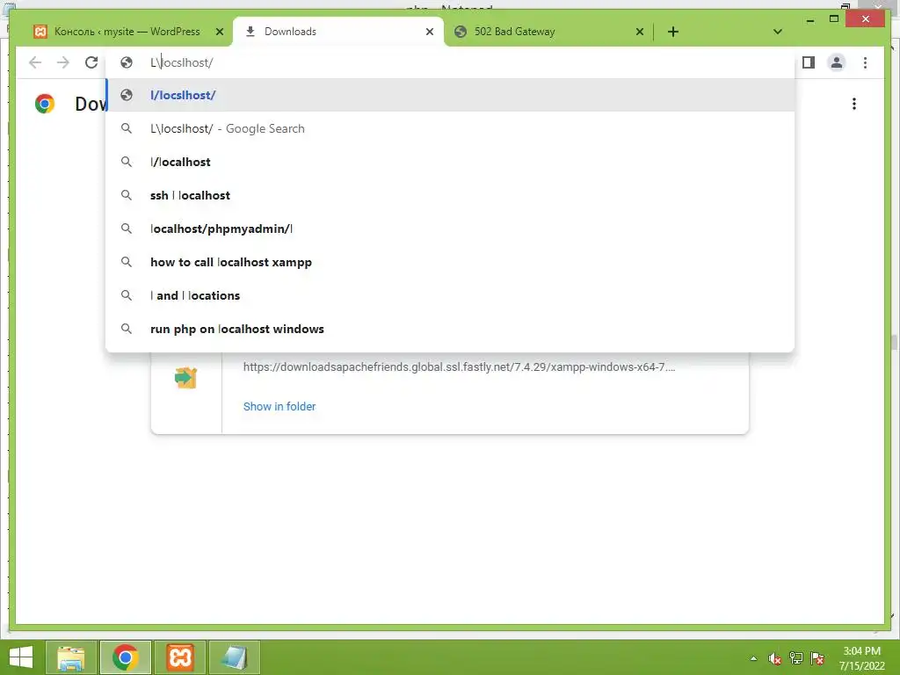
Task: Click search icon beside ssh l localhost
Action: [127, 195]
